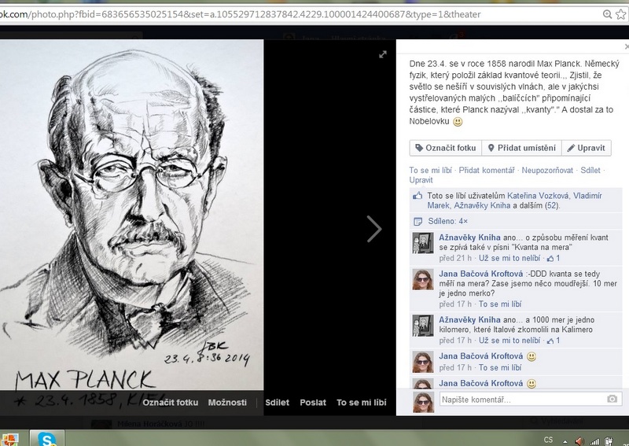Click the Neupozorňovat link
The width and height of the screenshot is (629, 446).
tap(547, 170)
